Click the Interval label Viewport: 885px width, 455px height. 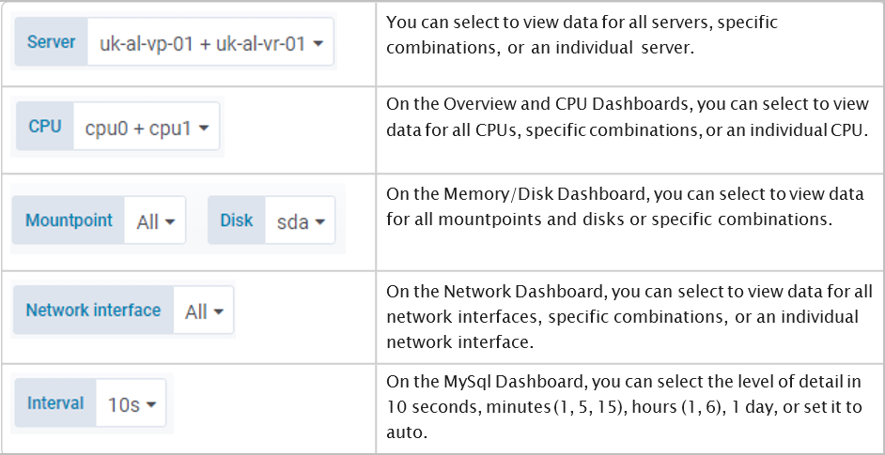tap(55, 403)
